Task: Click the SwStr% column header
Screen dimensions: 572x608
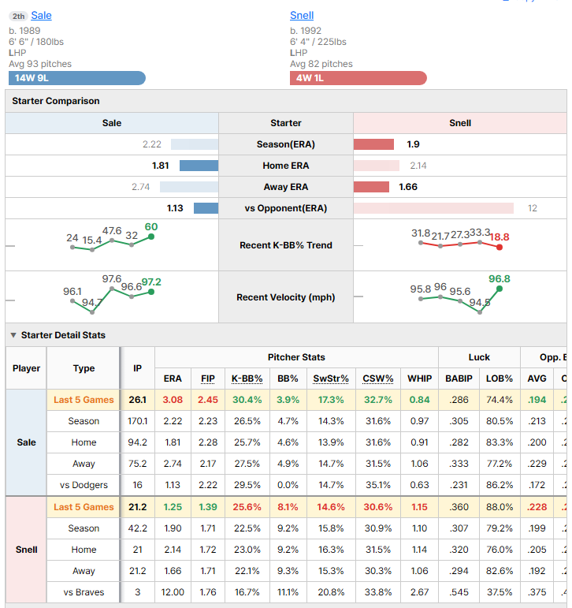Action: point(331,379)
